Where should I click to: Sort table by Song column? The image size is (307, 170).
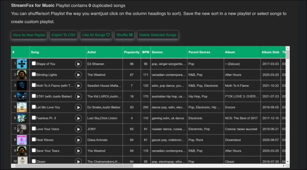(58, 52)
